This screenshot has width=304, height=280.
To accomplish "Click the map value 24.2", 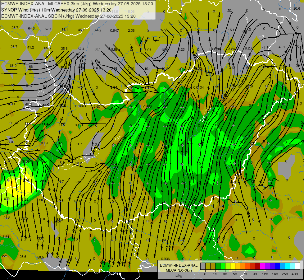I will [7, 218].
